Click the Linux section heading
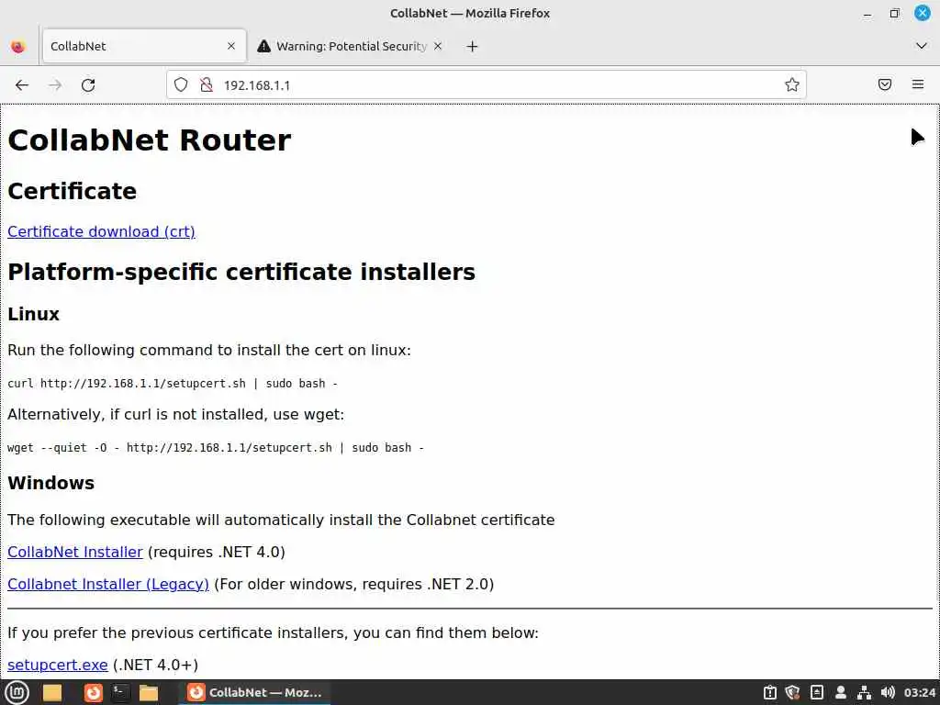 [x=34, y=314]
